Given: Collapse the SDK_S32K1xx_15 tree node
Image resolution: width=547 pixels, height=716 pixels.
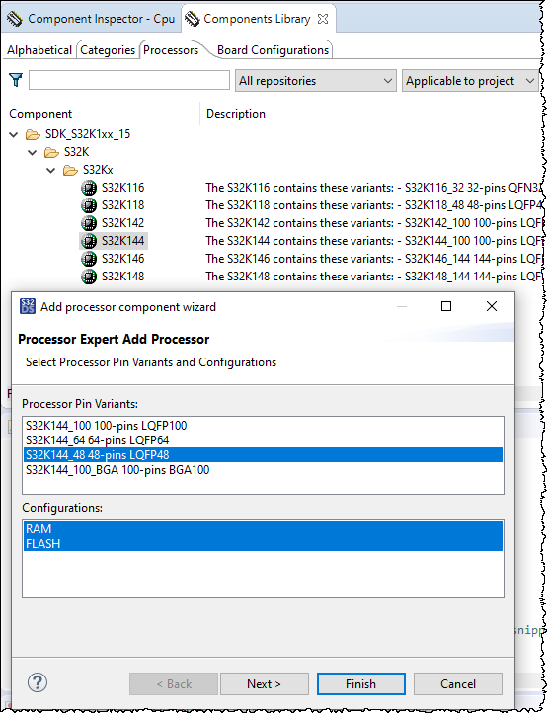Looking at the screenshot, I should pos(14,134).
